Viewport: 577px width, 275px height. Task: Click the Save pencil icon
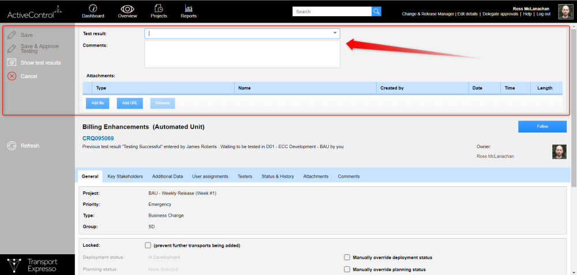tap(12, 35)
